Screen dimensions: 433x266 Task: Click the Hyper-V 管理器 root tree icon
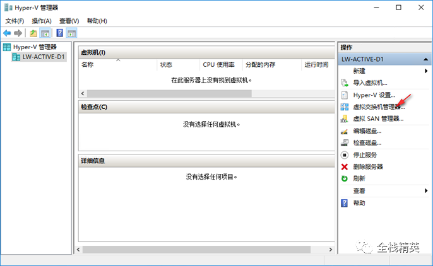point(7,47)
